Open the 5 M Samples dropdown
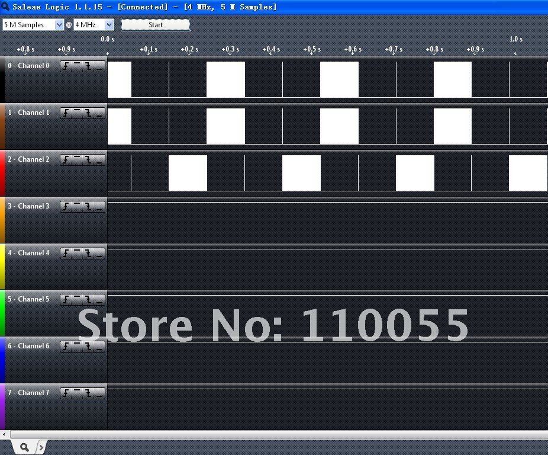The image size is (548, 455). click(33, 25)
